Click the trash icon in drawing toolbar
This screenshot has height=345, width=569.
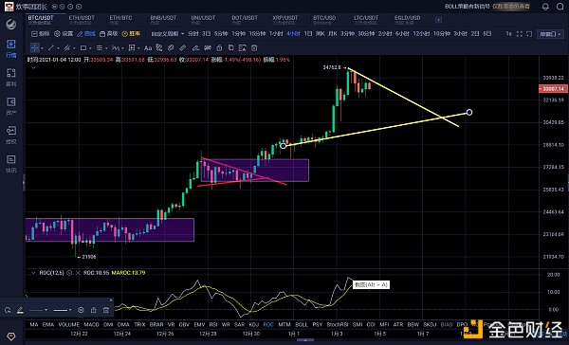pyautogui.click(x=254, y=48)
